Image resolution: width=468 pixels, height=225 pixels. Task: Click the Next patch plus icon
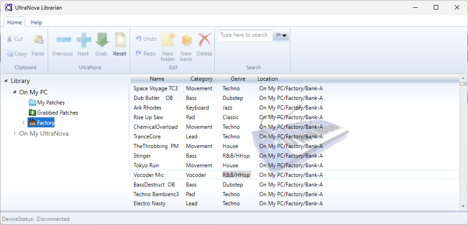coord(83,41)
